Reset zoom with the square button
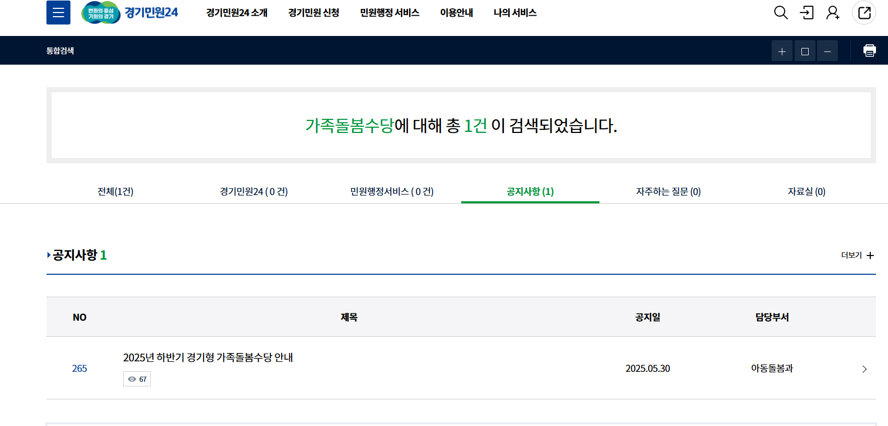The width and height of the screenshot is (888, 426). pyautogui.click(x=805, y=51)
